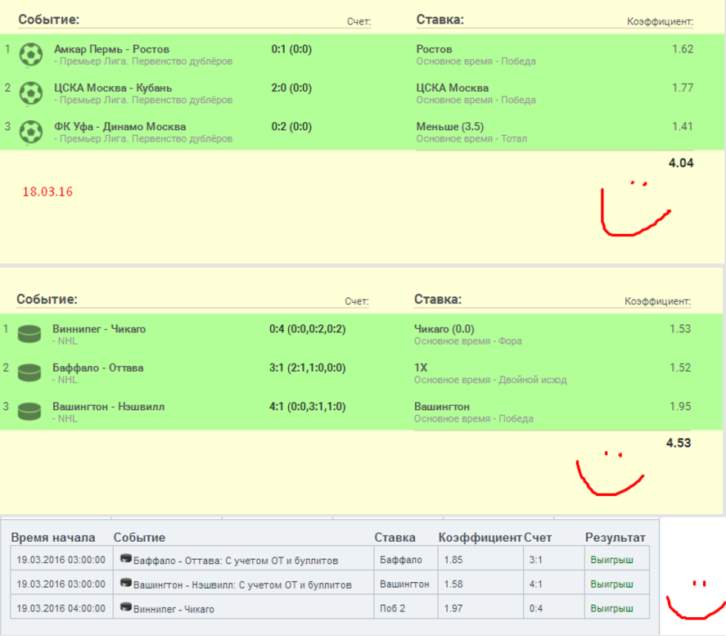Click the 'Основное время - Тотал' bet type label

coord(471,139)
